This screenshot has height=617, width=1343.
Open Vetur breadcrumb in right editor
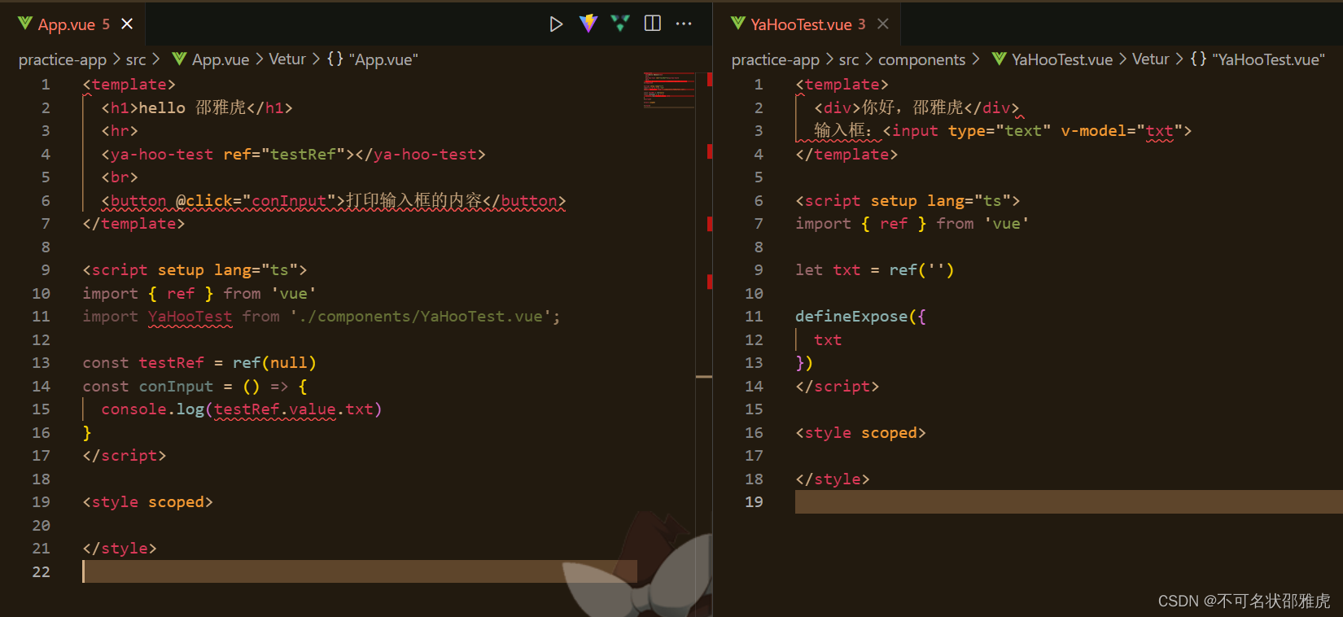coord(1151,59)
